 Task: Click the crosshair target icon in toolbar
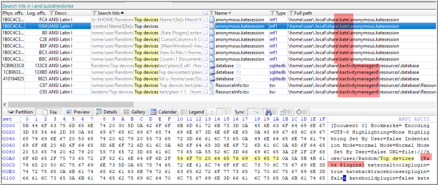299,112
